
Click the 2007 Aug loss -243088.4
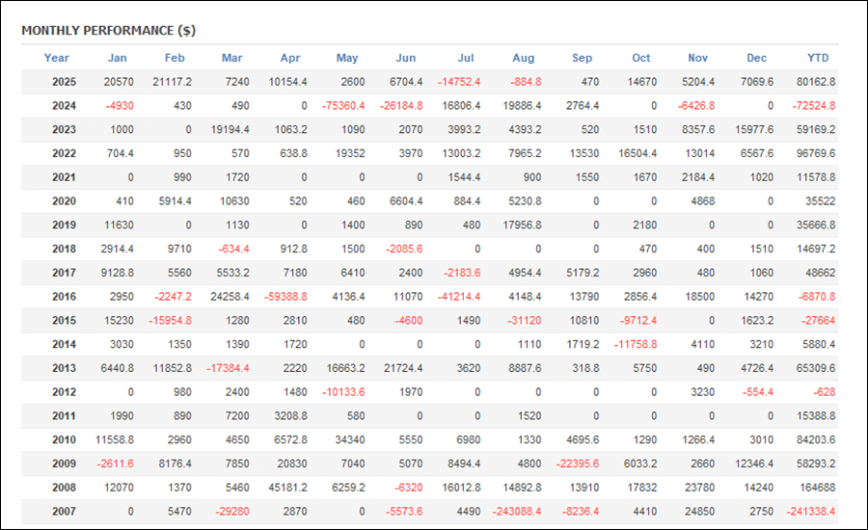[516, 511]
